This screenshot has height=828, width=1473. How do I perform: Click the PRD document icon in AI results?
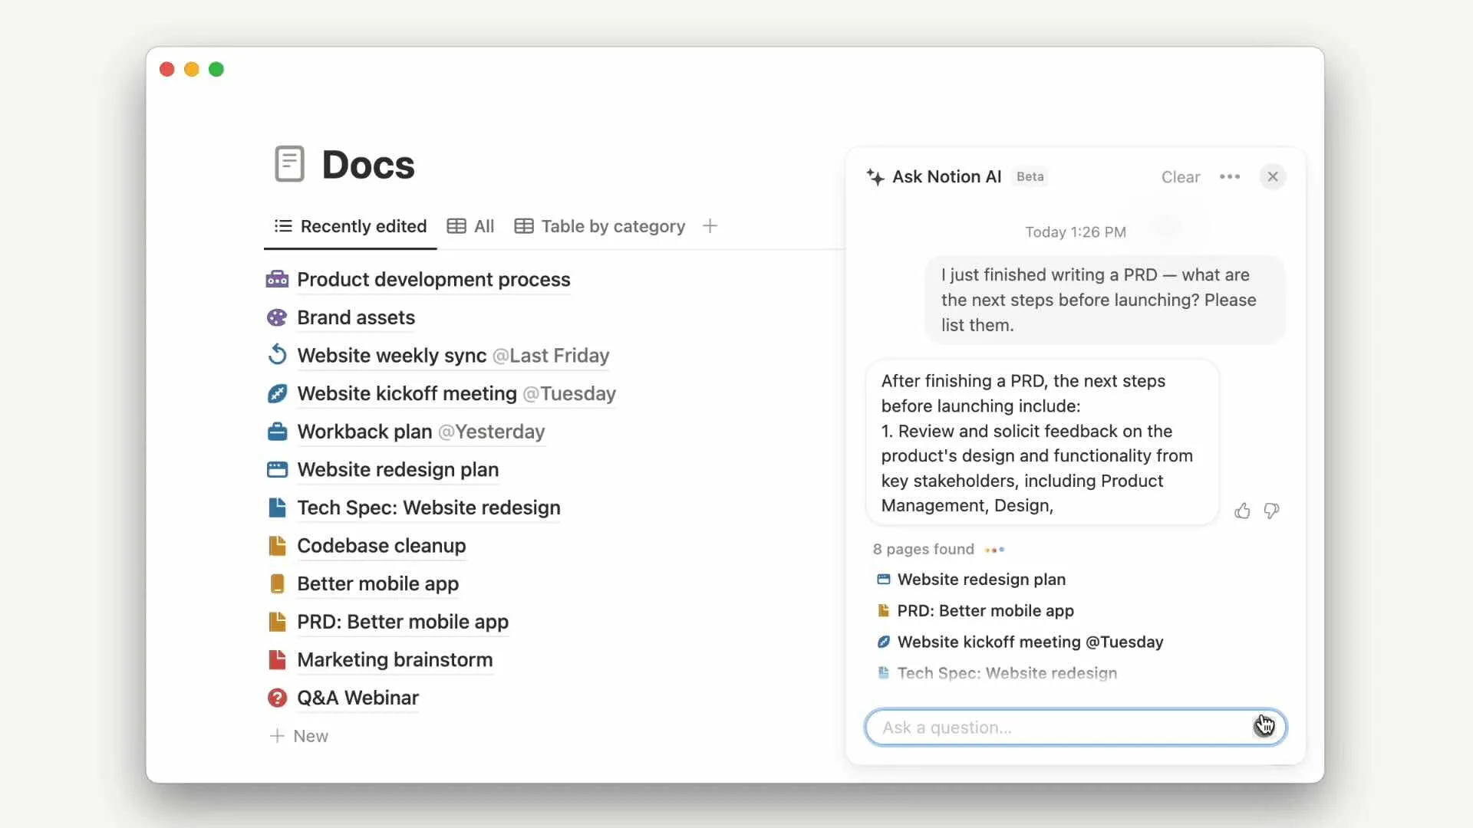(884, 611)
